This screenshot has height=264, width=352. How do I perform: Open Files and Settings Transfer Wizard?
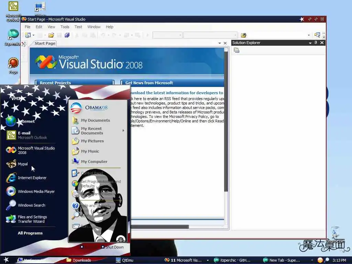pos(27,219)
